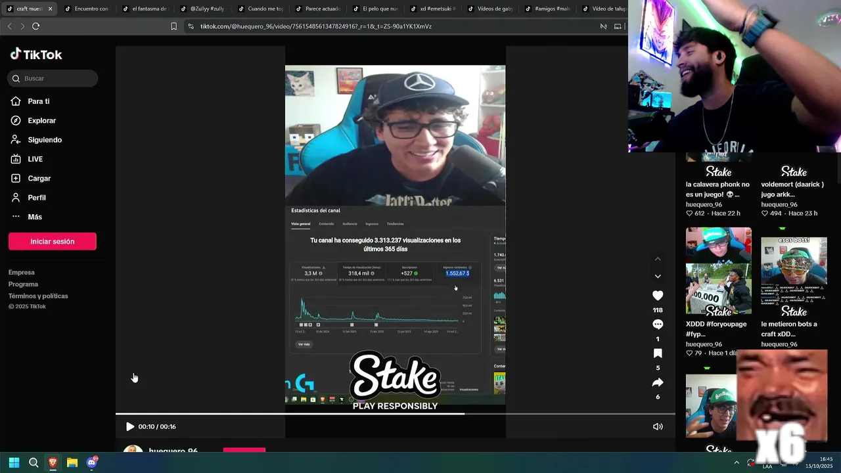Open the Empresa footer link
This screenshot has height=473, width=841.
pyautogui.click(x=22, y=272)
